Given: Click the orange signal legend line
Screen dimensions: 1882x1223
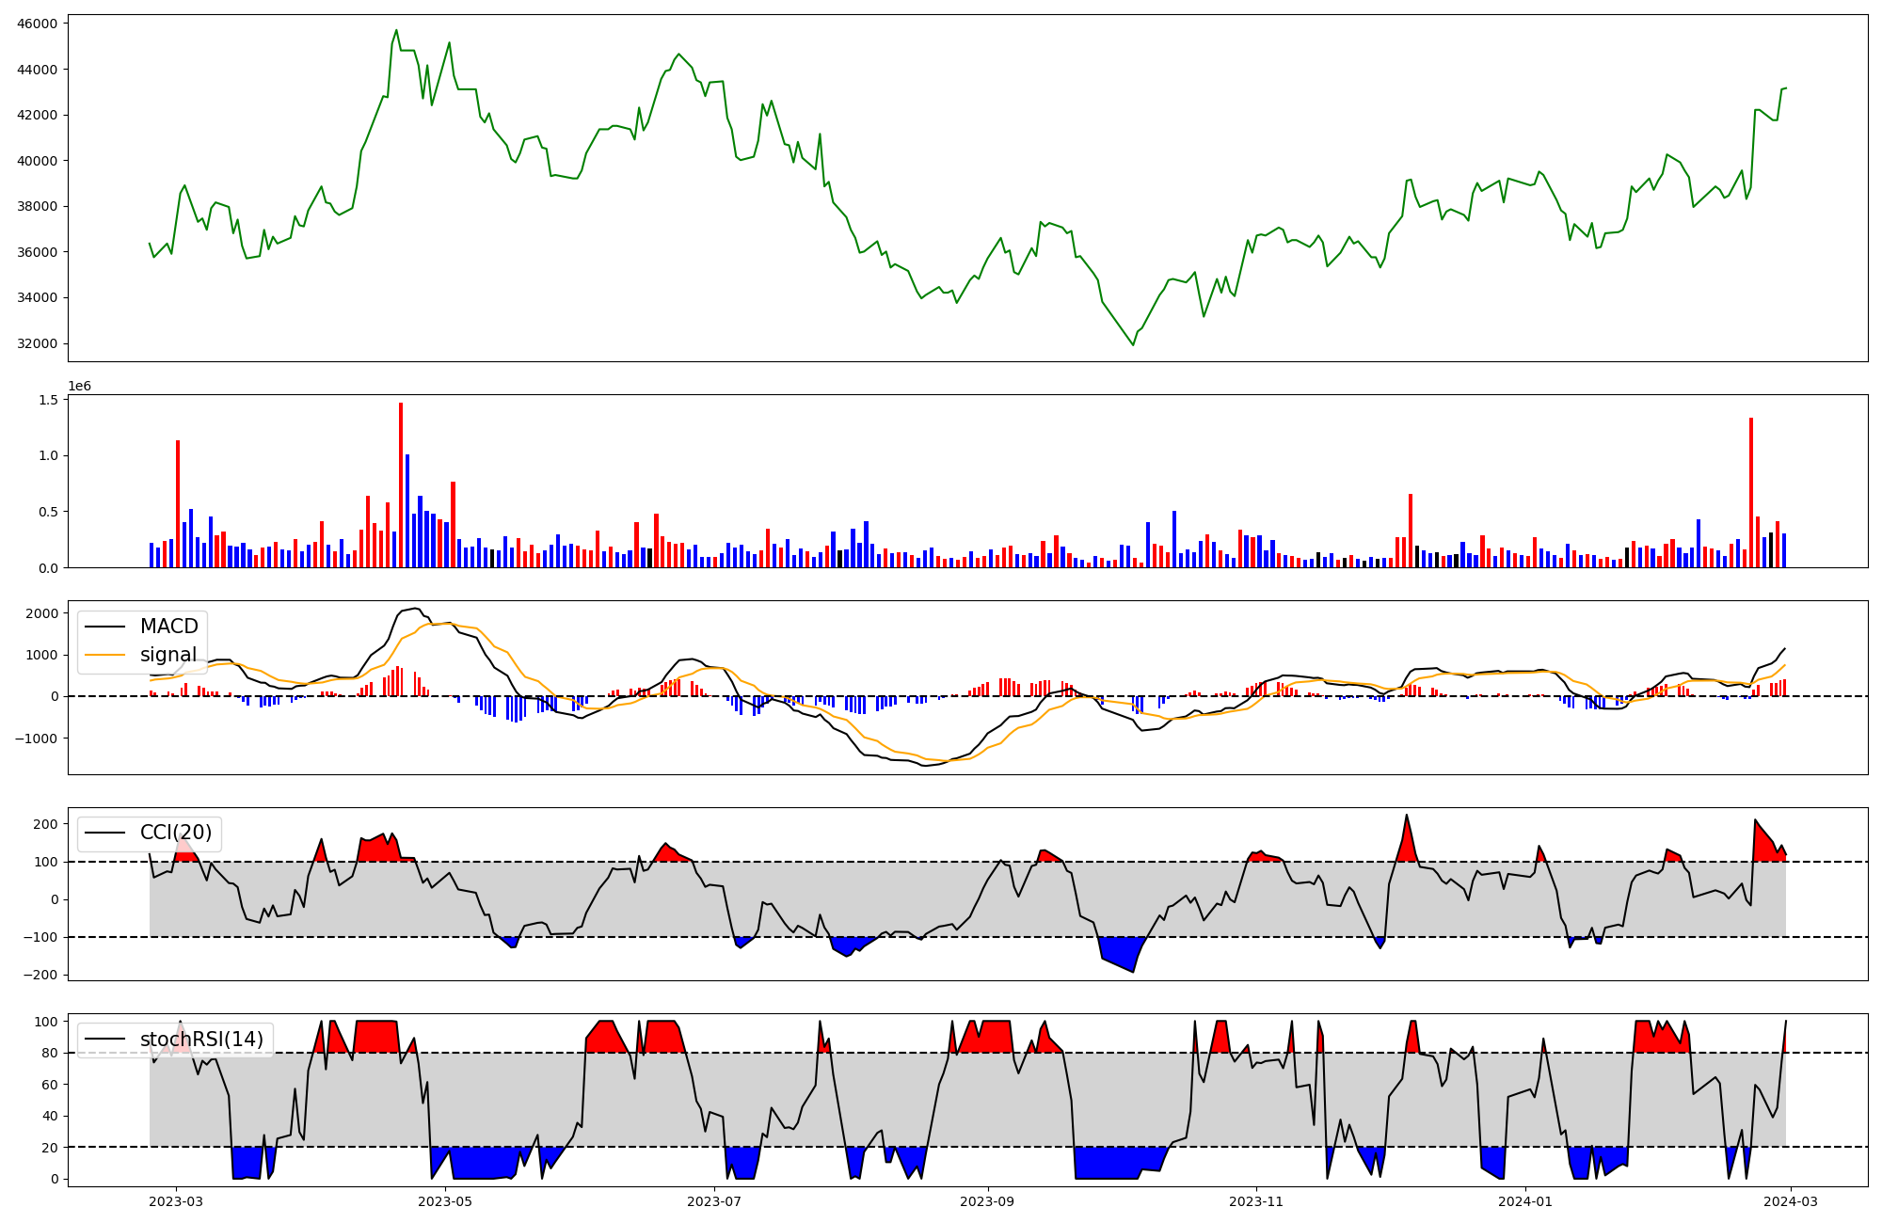Looking at the screenshot, I should [x=106, y=655].
